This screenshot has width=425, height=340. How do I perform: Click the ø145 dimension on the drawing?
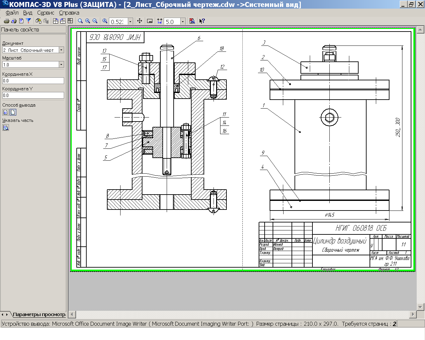point(330,215)
